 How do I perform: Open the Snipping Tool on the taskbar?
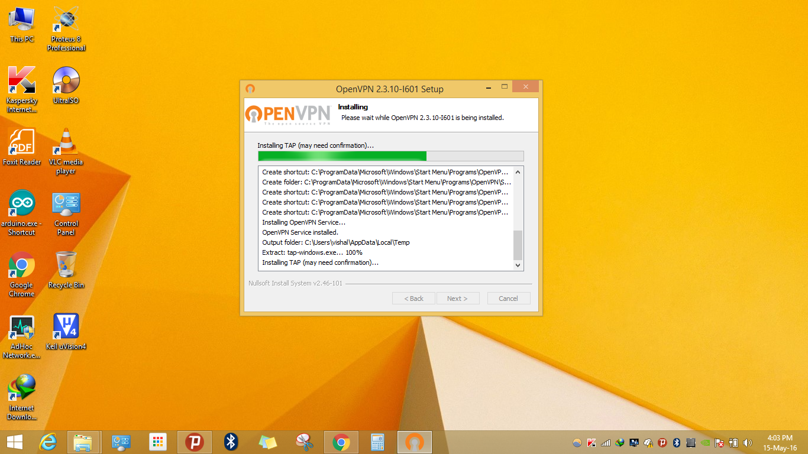click(x=305, y=442)
